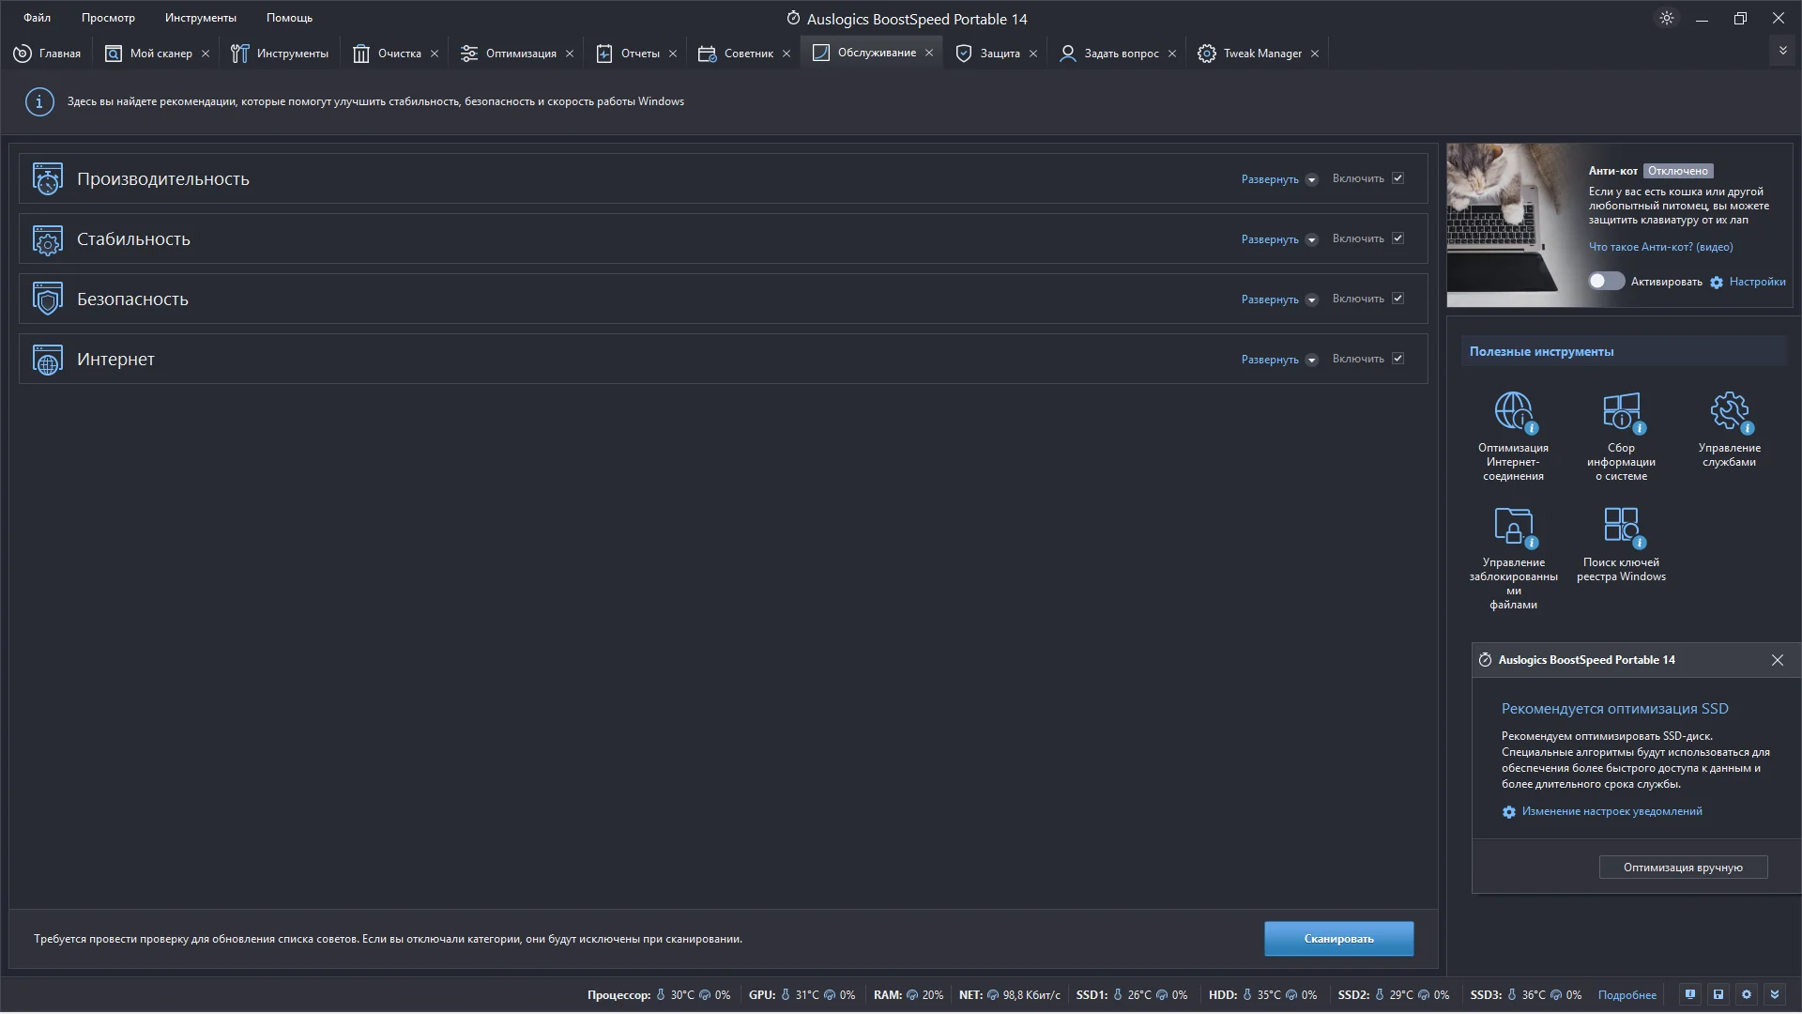Toggle Включить checkbox for Интернет
This screenshot has height=1014, width=1802.
point(1398,359)
